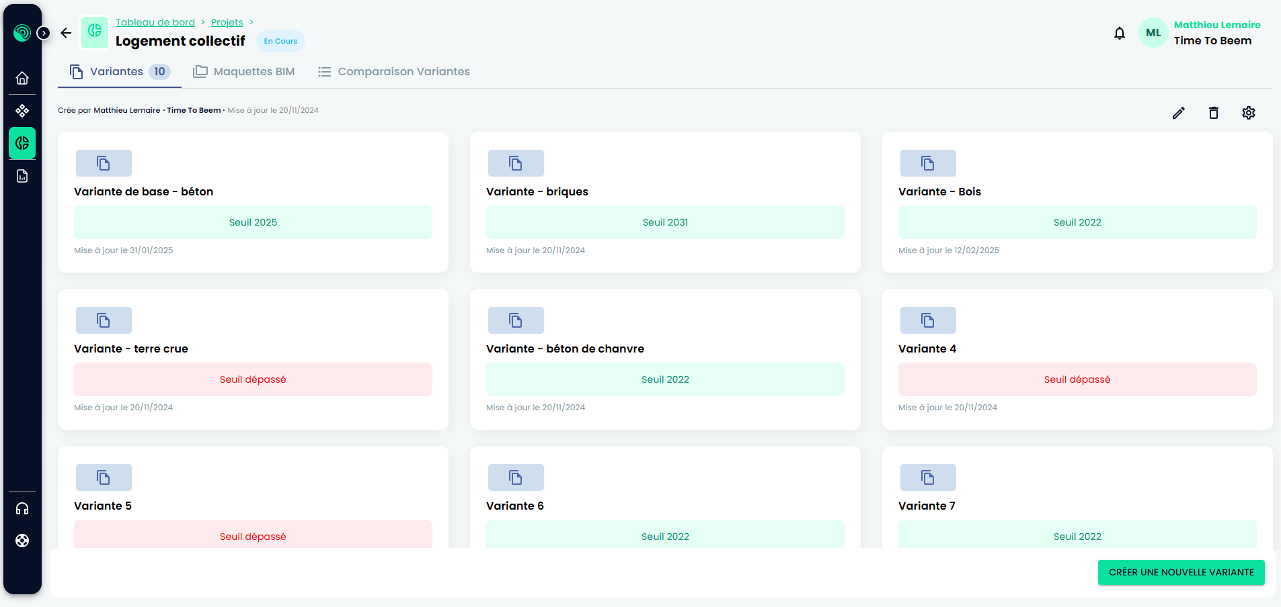
Task: Open project settings gear icon
Action: tap(1248, 113)
